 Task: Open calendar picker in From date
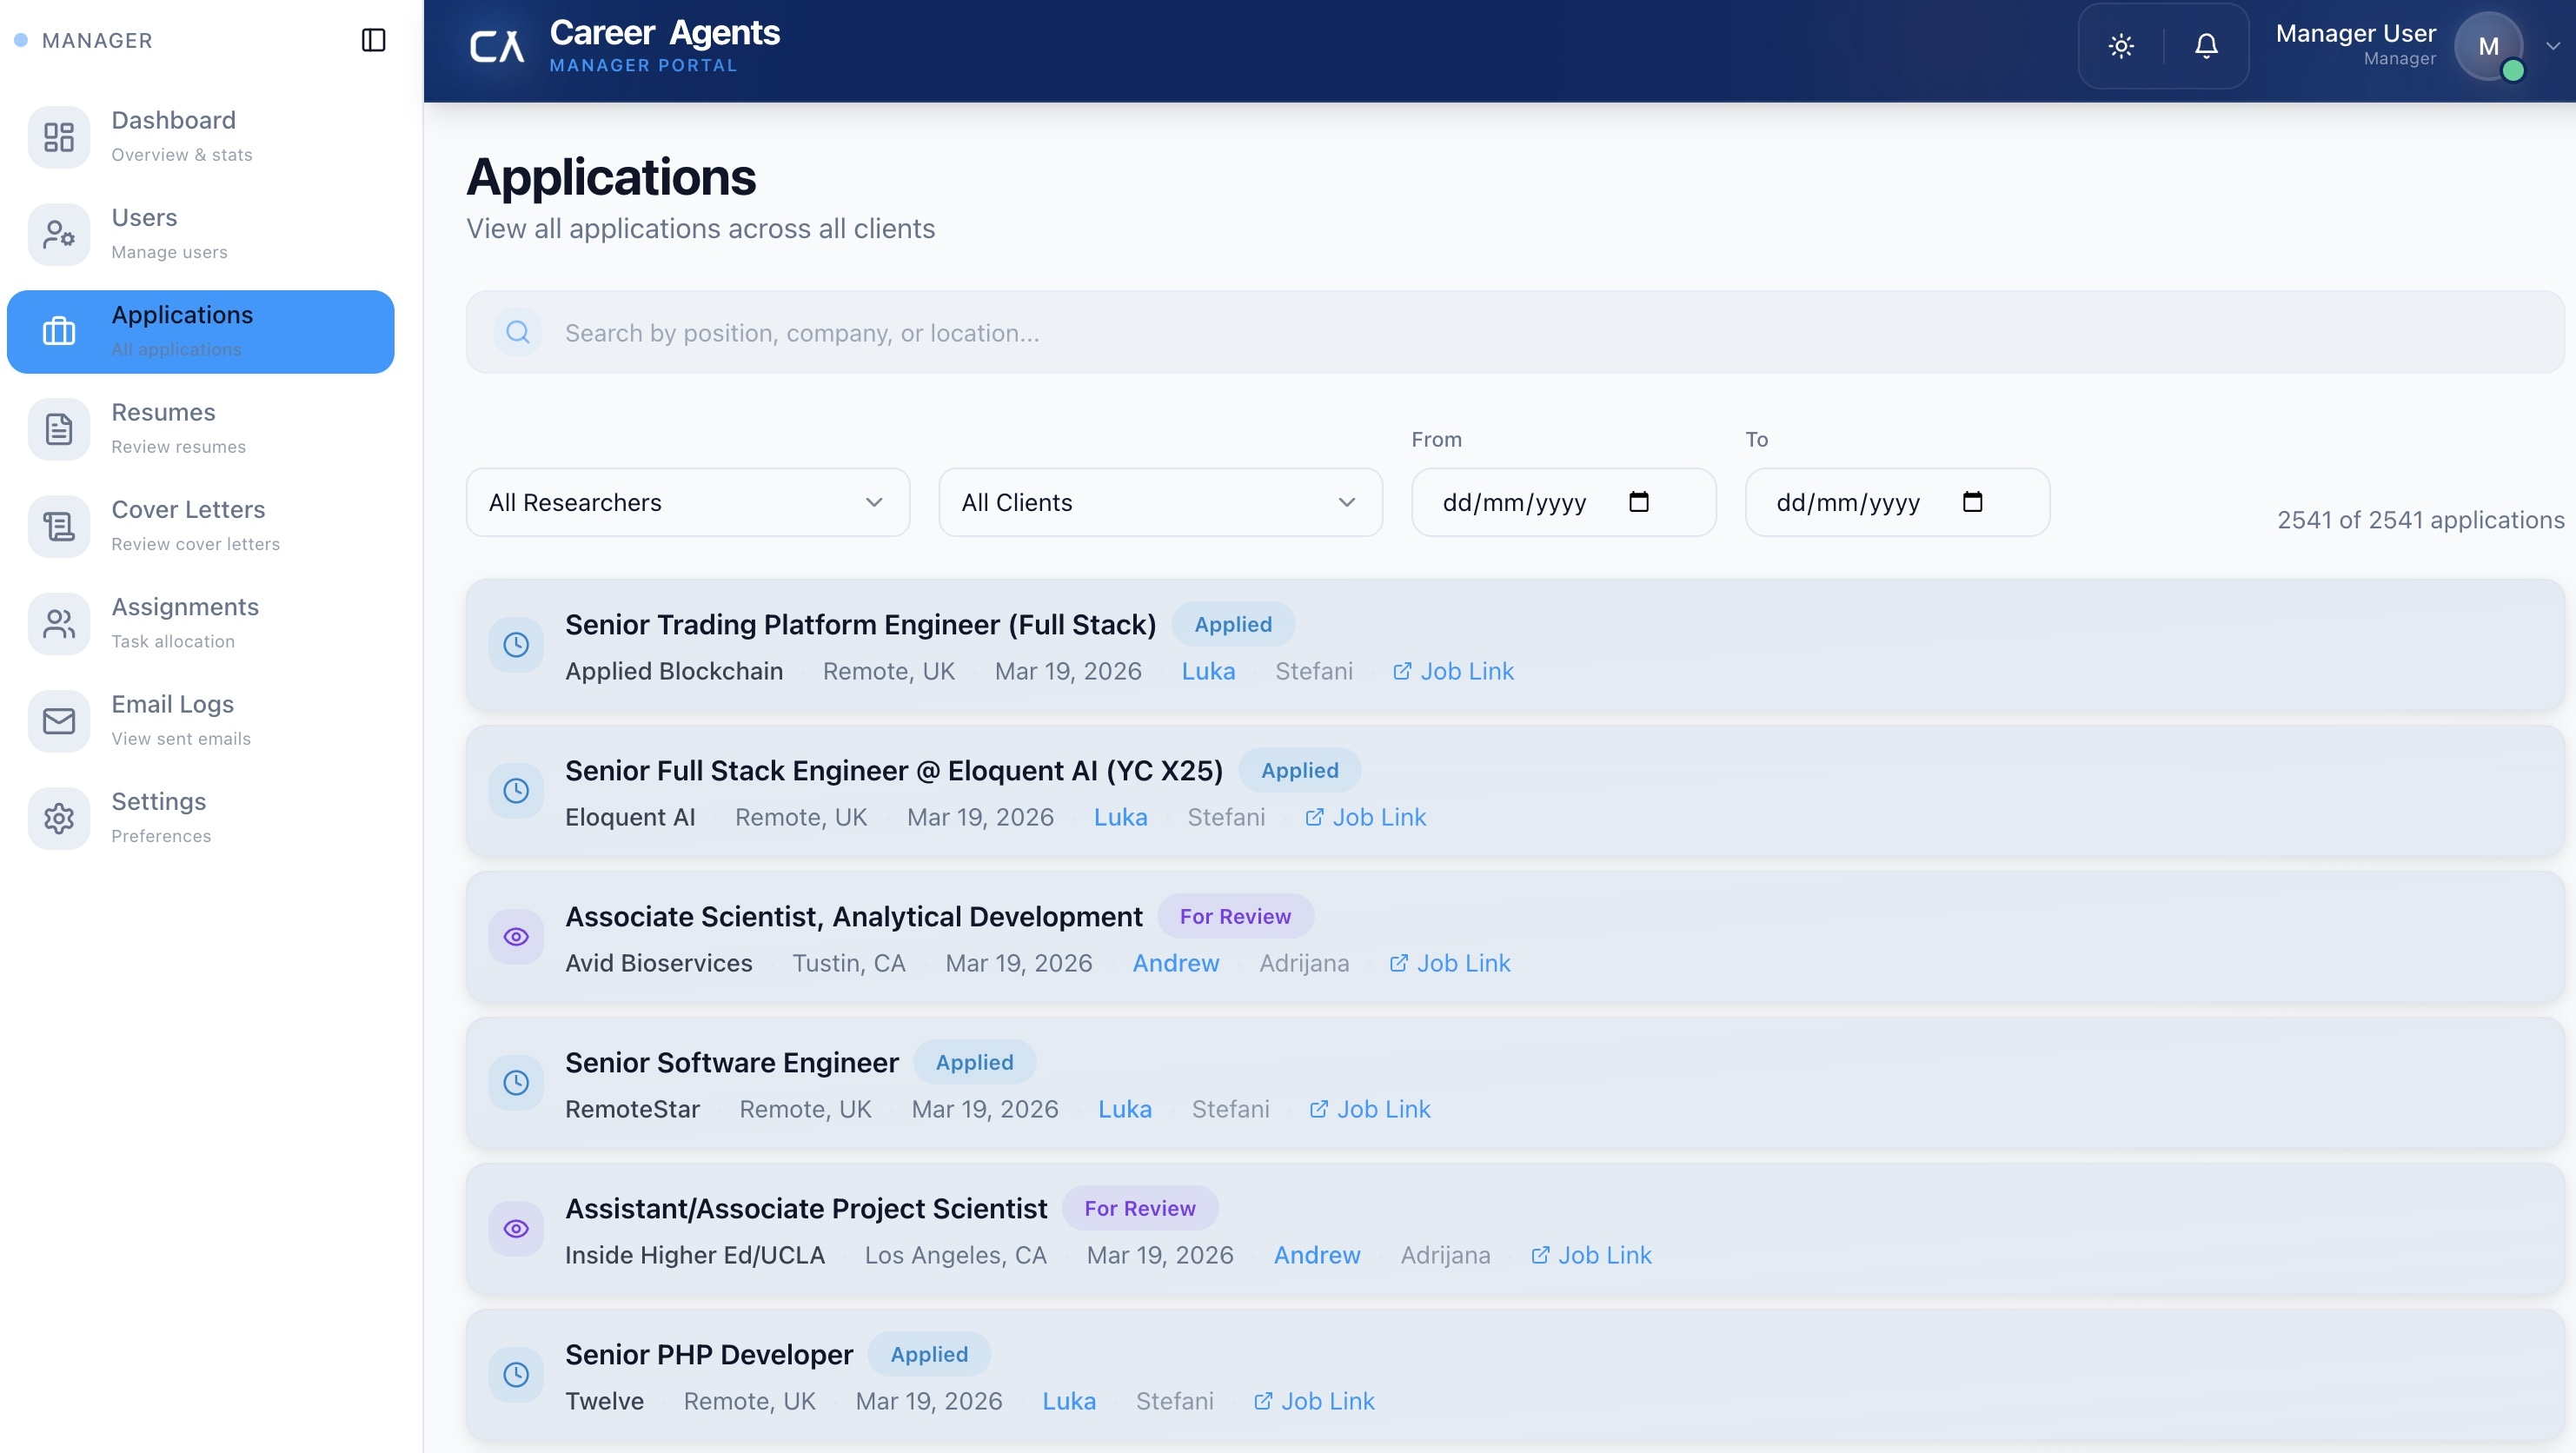[x=1638, y=502]
